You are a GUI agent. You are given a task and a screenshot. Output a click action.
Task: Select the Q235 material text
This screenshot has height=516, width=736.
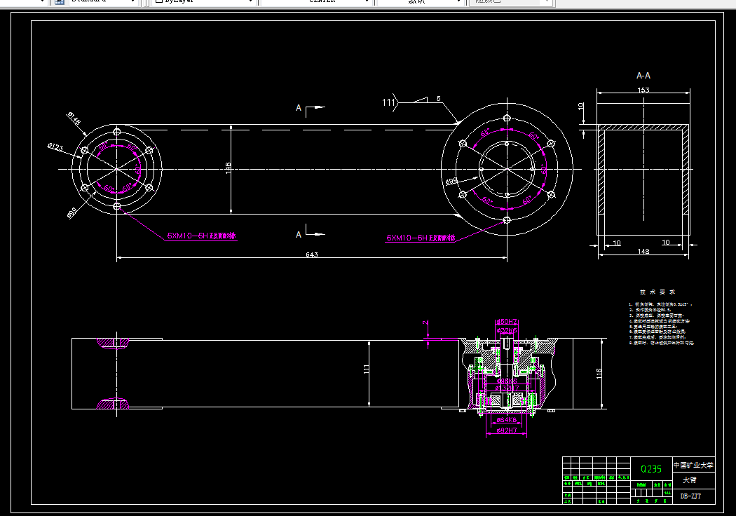pyautogui.click(x=651, y=469)
